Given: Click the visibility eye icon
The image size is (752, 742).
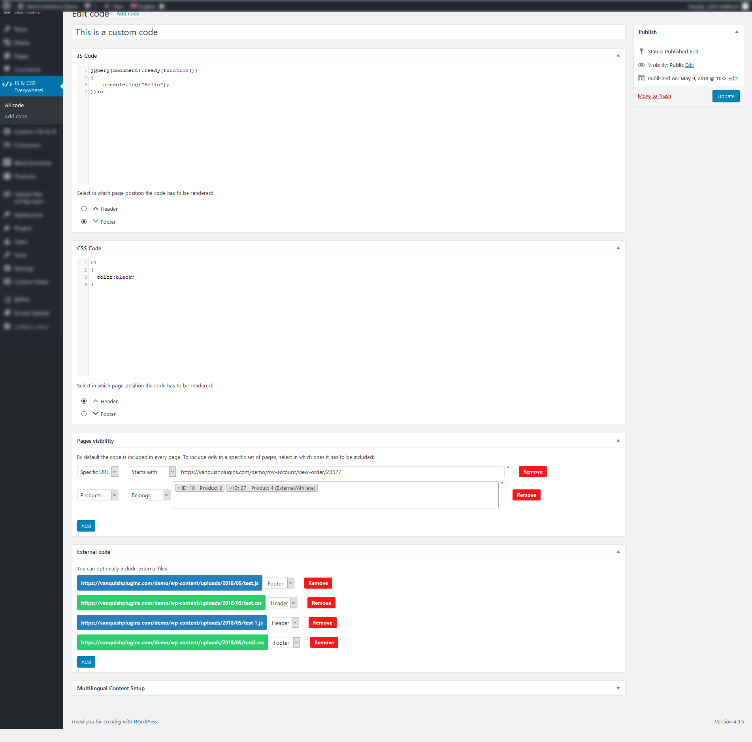Looking at the screenshot, I should (641, 65).
